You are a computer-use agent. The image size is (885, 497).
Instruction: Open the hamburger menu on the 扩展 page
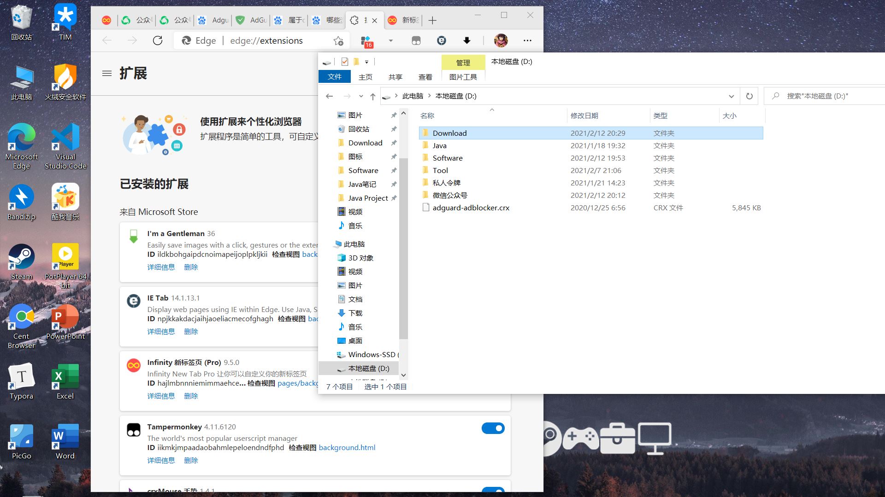tap(107, 74)
